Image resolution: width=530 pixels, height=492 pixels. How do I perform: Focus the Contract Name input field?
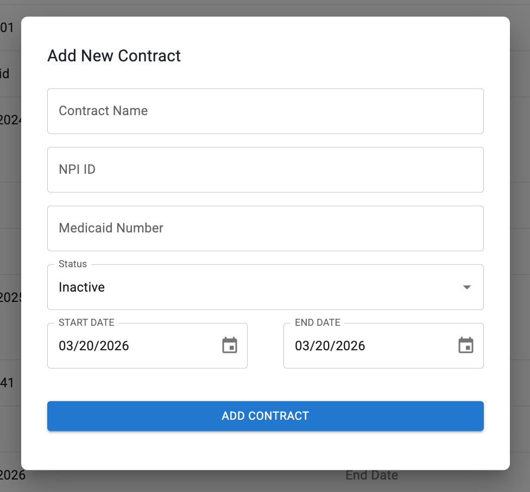265,111
